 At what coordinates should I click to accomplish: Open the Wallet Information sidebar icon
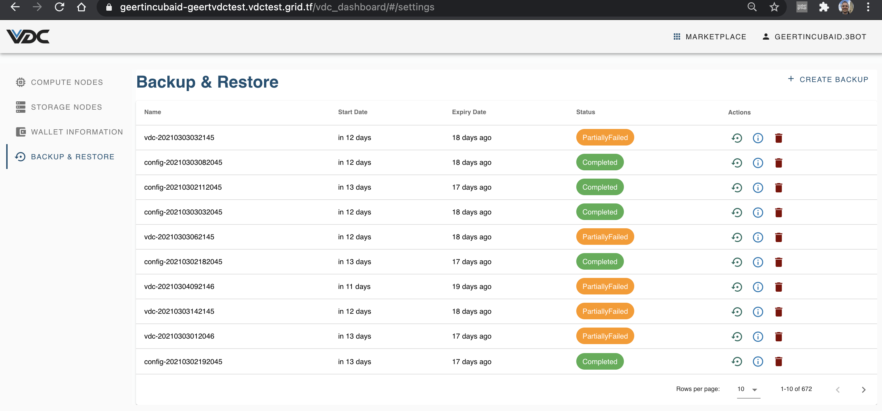(x=21, y=132)
